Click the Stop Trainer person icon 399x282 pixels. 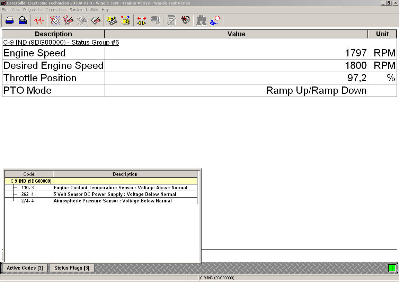[x=215, y=20]
